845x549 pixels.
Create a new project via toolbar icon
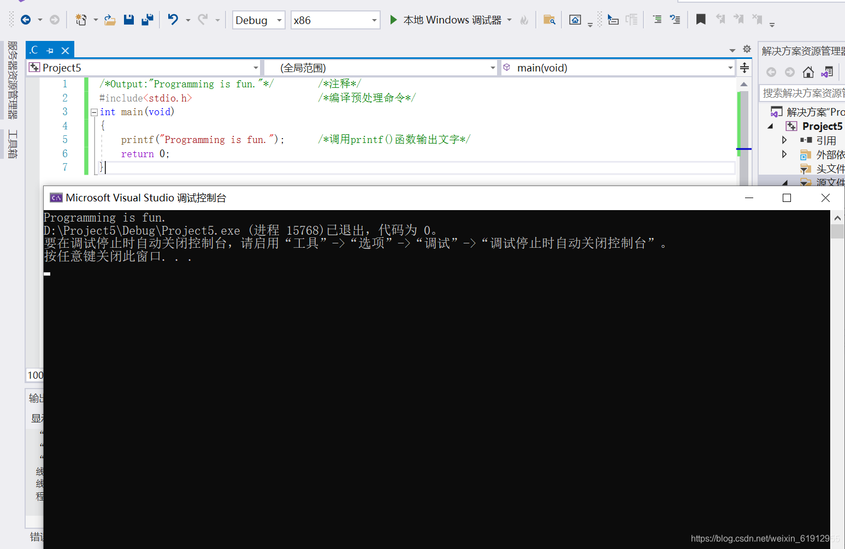(81, 20)
